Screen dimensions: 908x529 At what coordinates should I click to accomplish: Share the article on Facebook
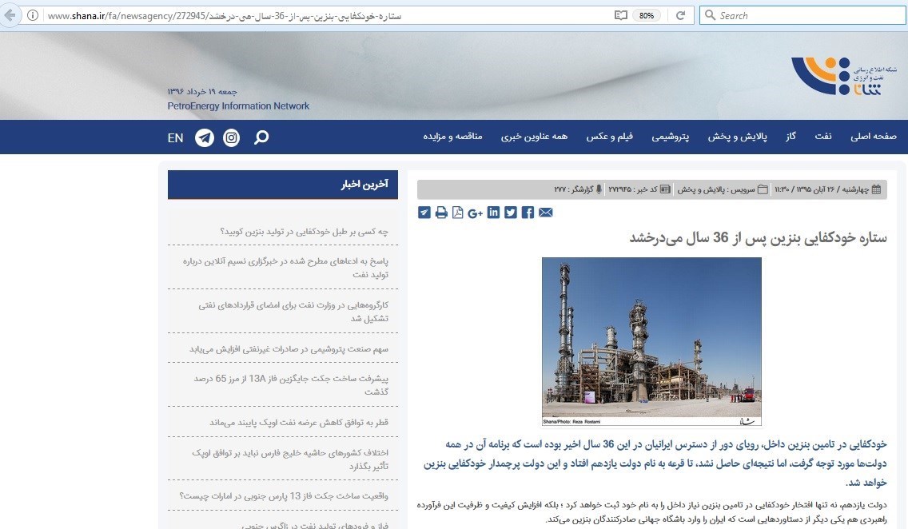coord(528,213)
